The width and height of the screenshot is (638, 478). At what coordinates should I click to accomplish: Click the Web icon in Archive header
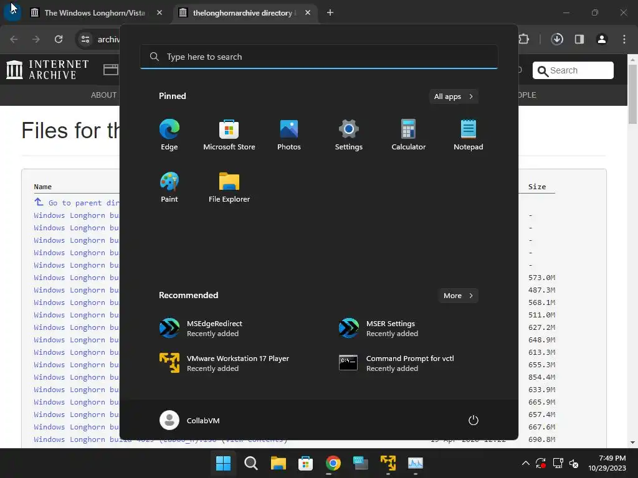click(x=110, y=70)
